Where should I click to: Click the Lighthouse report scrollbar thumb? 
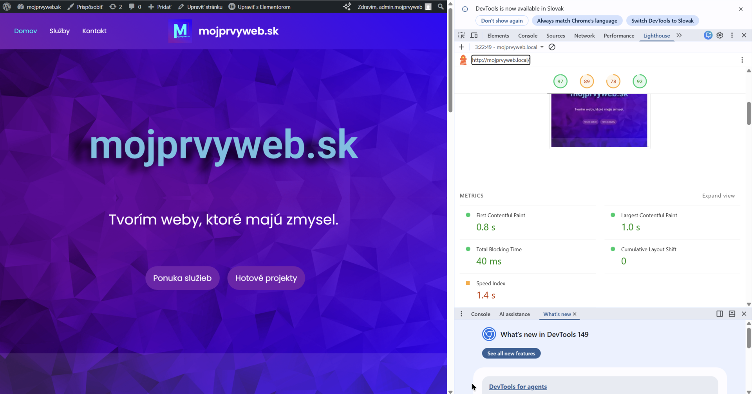(x=748, y=113)
